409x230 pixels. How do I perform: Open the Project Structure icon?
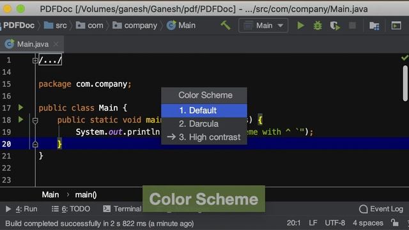click(x=374, y=26)
